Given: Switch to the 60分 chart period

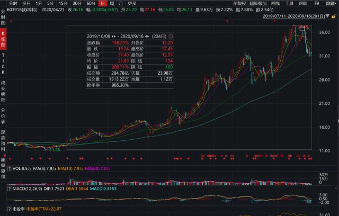Looking at the screenshot, I should click(x=91, y=3).
